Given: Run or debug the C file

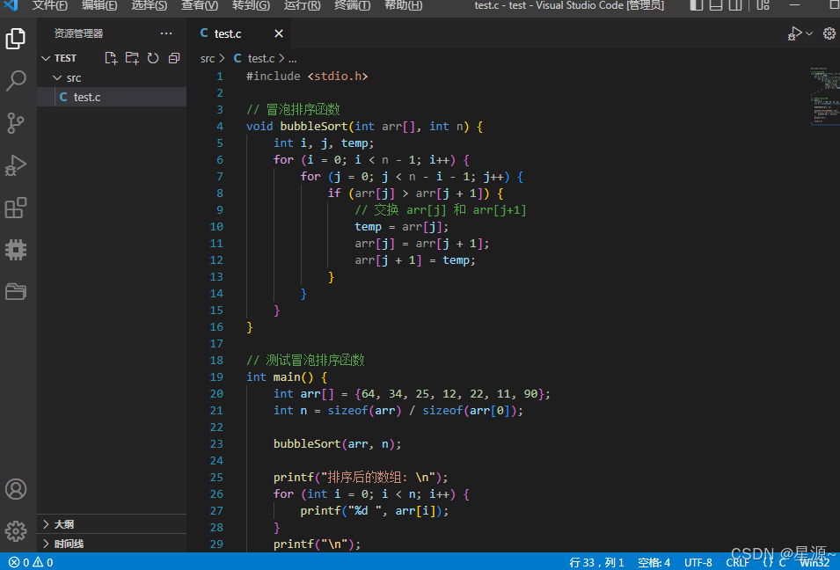Looking at the screenshot, I should [x=794, y=33].
